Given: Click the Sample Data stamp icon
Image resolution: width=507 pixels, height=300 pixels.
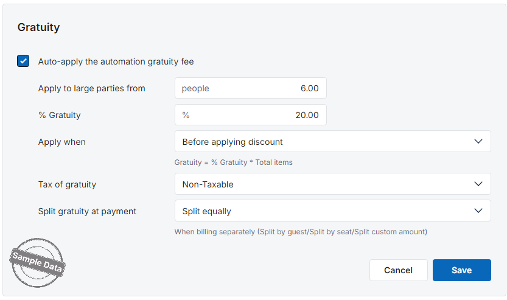Looking at the screenshot, I should tap(38, 262).
